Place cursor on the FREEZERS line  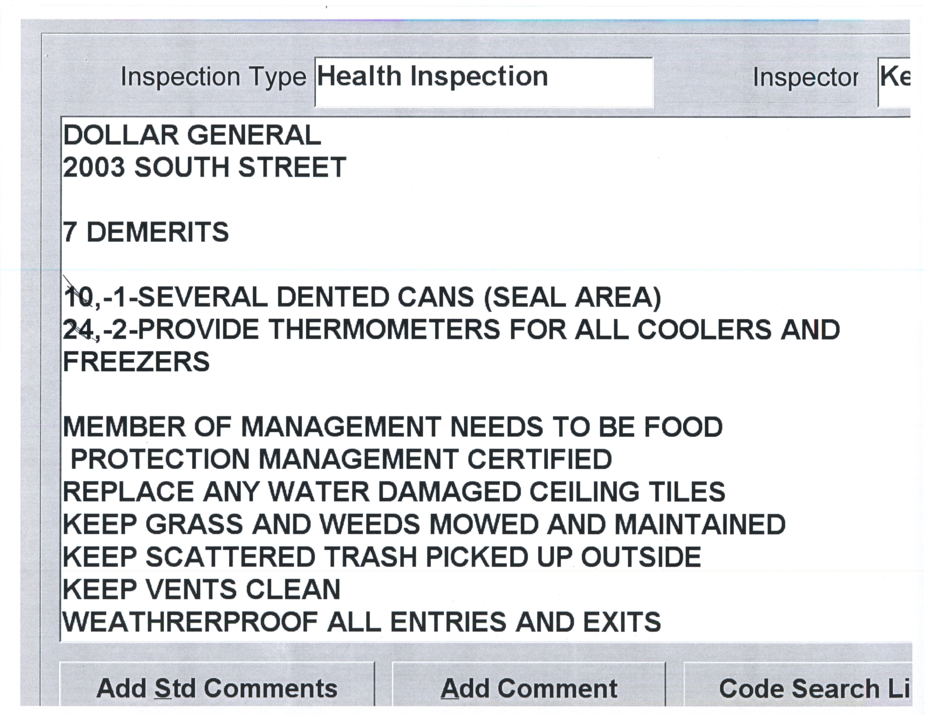pos(136,362)
